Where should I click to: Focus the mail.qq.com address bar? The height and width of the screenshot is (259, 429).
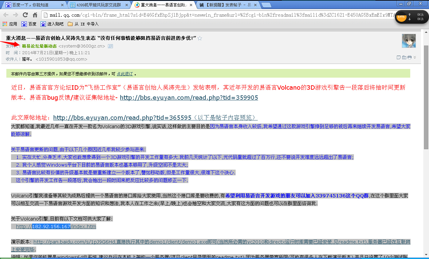point(218,15)
